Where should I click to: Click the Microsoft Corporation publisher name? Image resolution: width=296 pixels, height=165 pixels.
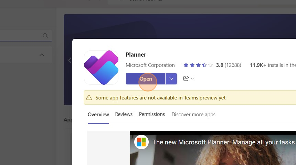[150, 65]
